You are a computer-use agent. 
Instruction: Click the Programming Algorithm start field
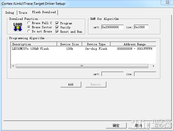click(x=112, y=74)
